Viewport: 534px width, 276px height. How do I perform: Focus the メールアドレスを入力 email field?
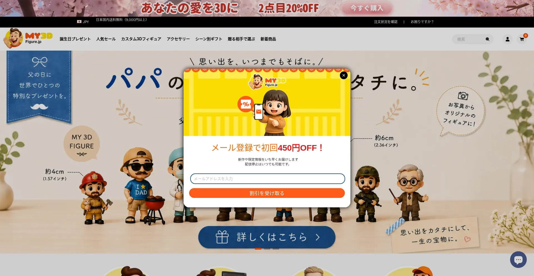(x=268, y=179)
